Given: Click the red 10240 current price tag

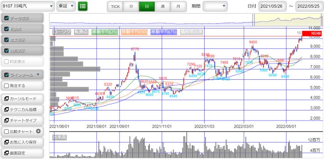Looking at the screenshot, I should 312,33.
